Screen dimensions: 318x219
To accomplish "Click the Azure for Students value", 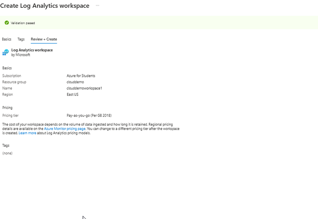I will (x=81, y=75).
